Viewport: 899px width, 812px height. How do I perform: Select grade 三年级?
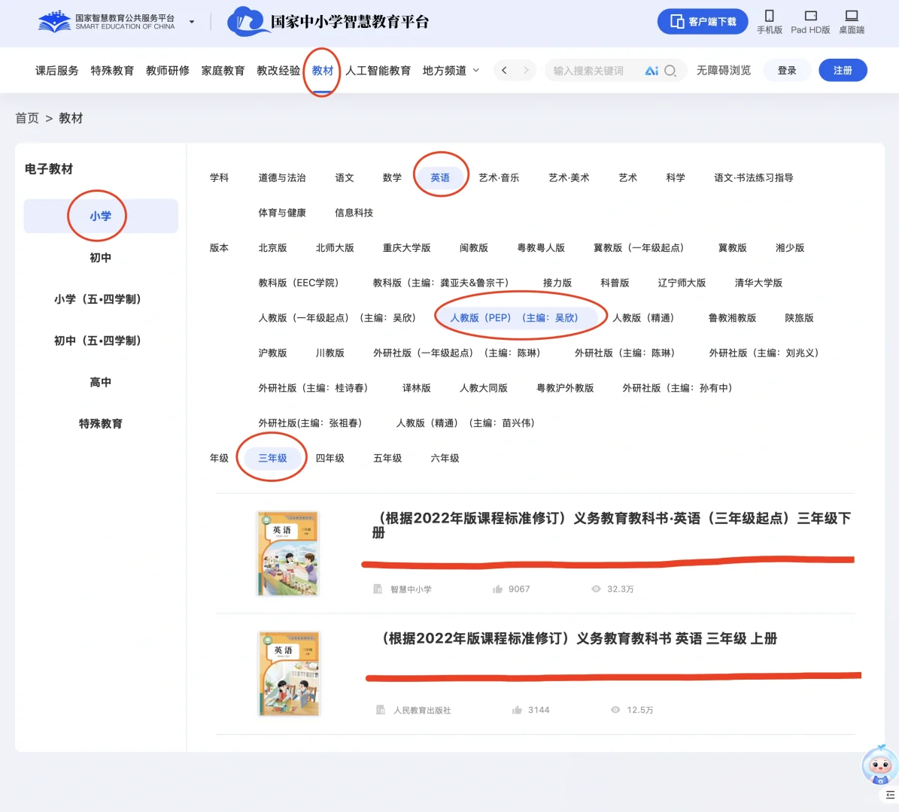click(272, 458)
